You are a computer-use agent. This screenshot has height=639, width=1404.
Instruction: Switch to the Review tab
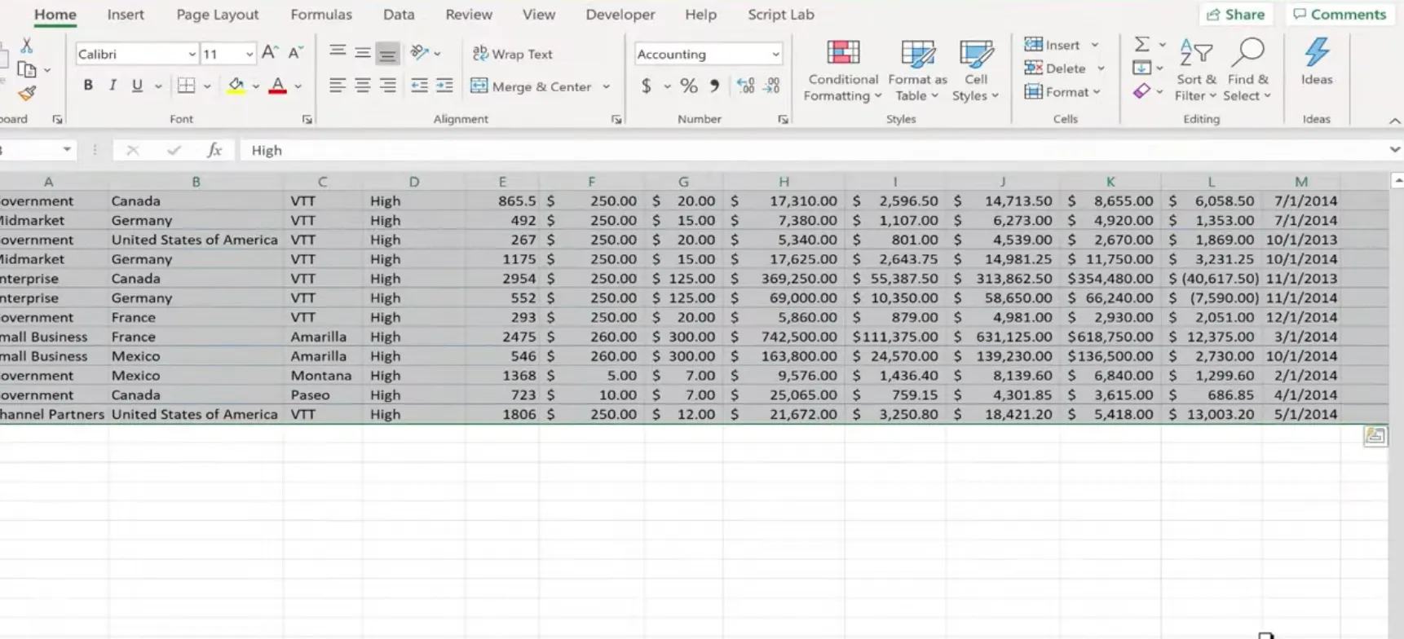pos(469,15)
